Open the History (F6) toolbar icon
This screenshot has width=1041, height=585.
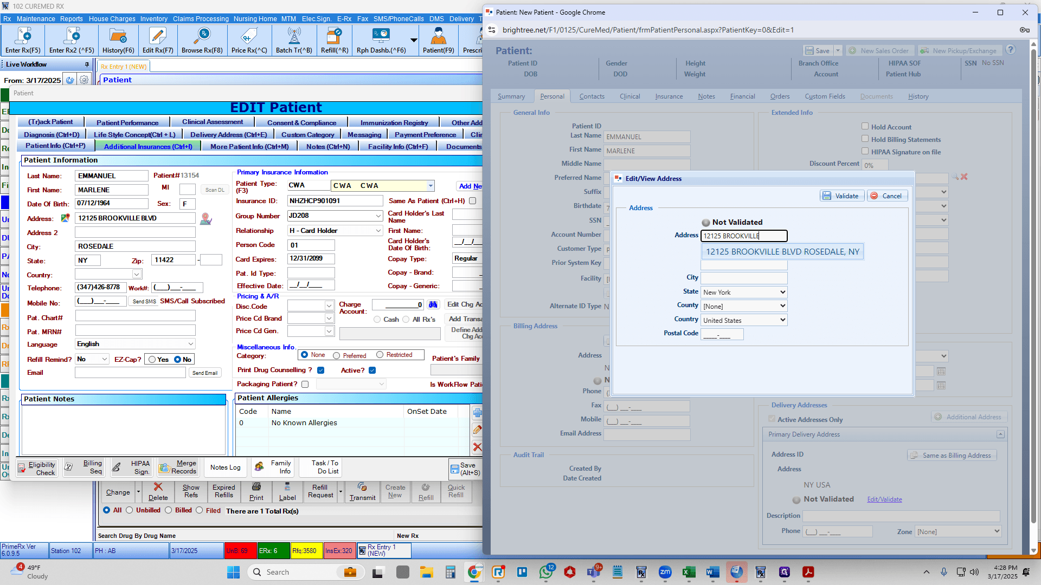pyautogui.click(x=118, y=41)
